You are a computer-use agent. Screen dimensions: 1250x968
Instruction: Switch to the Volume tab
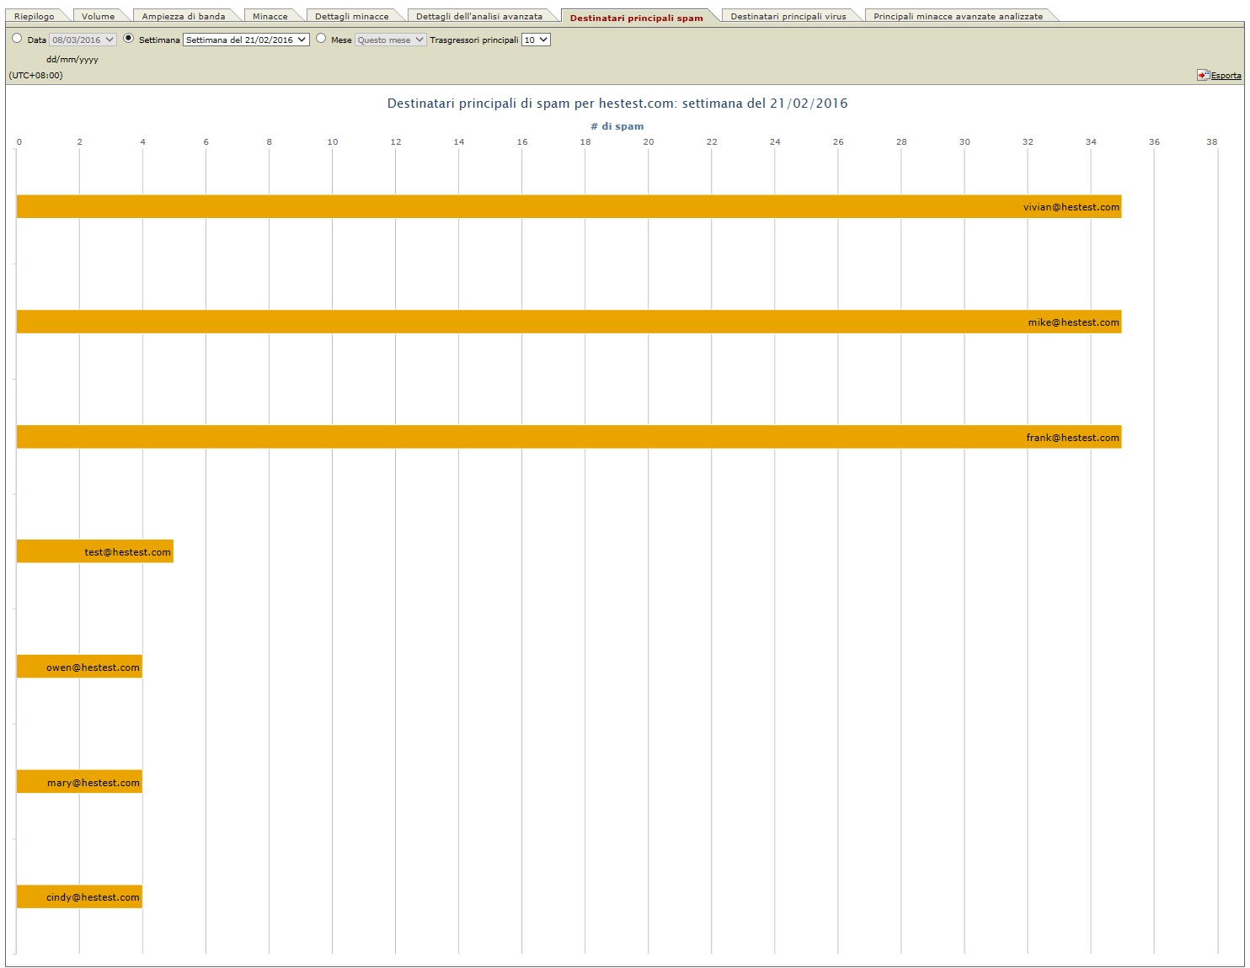pyautogui.click(x=98, y=16)
